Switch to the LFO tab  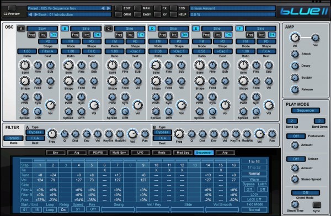coord(140,153)
